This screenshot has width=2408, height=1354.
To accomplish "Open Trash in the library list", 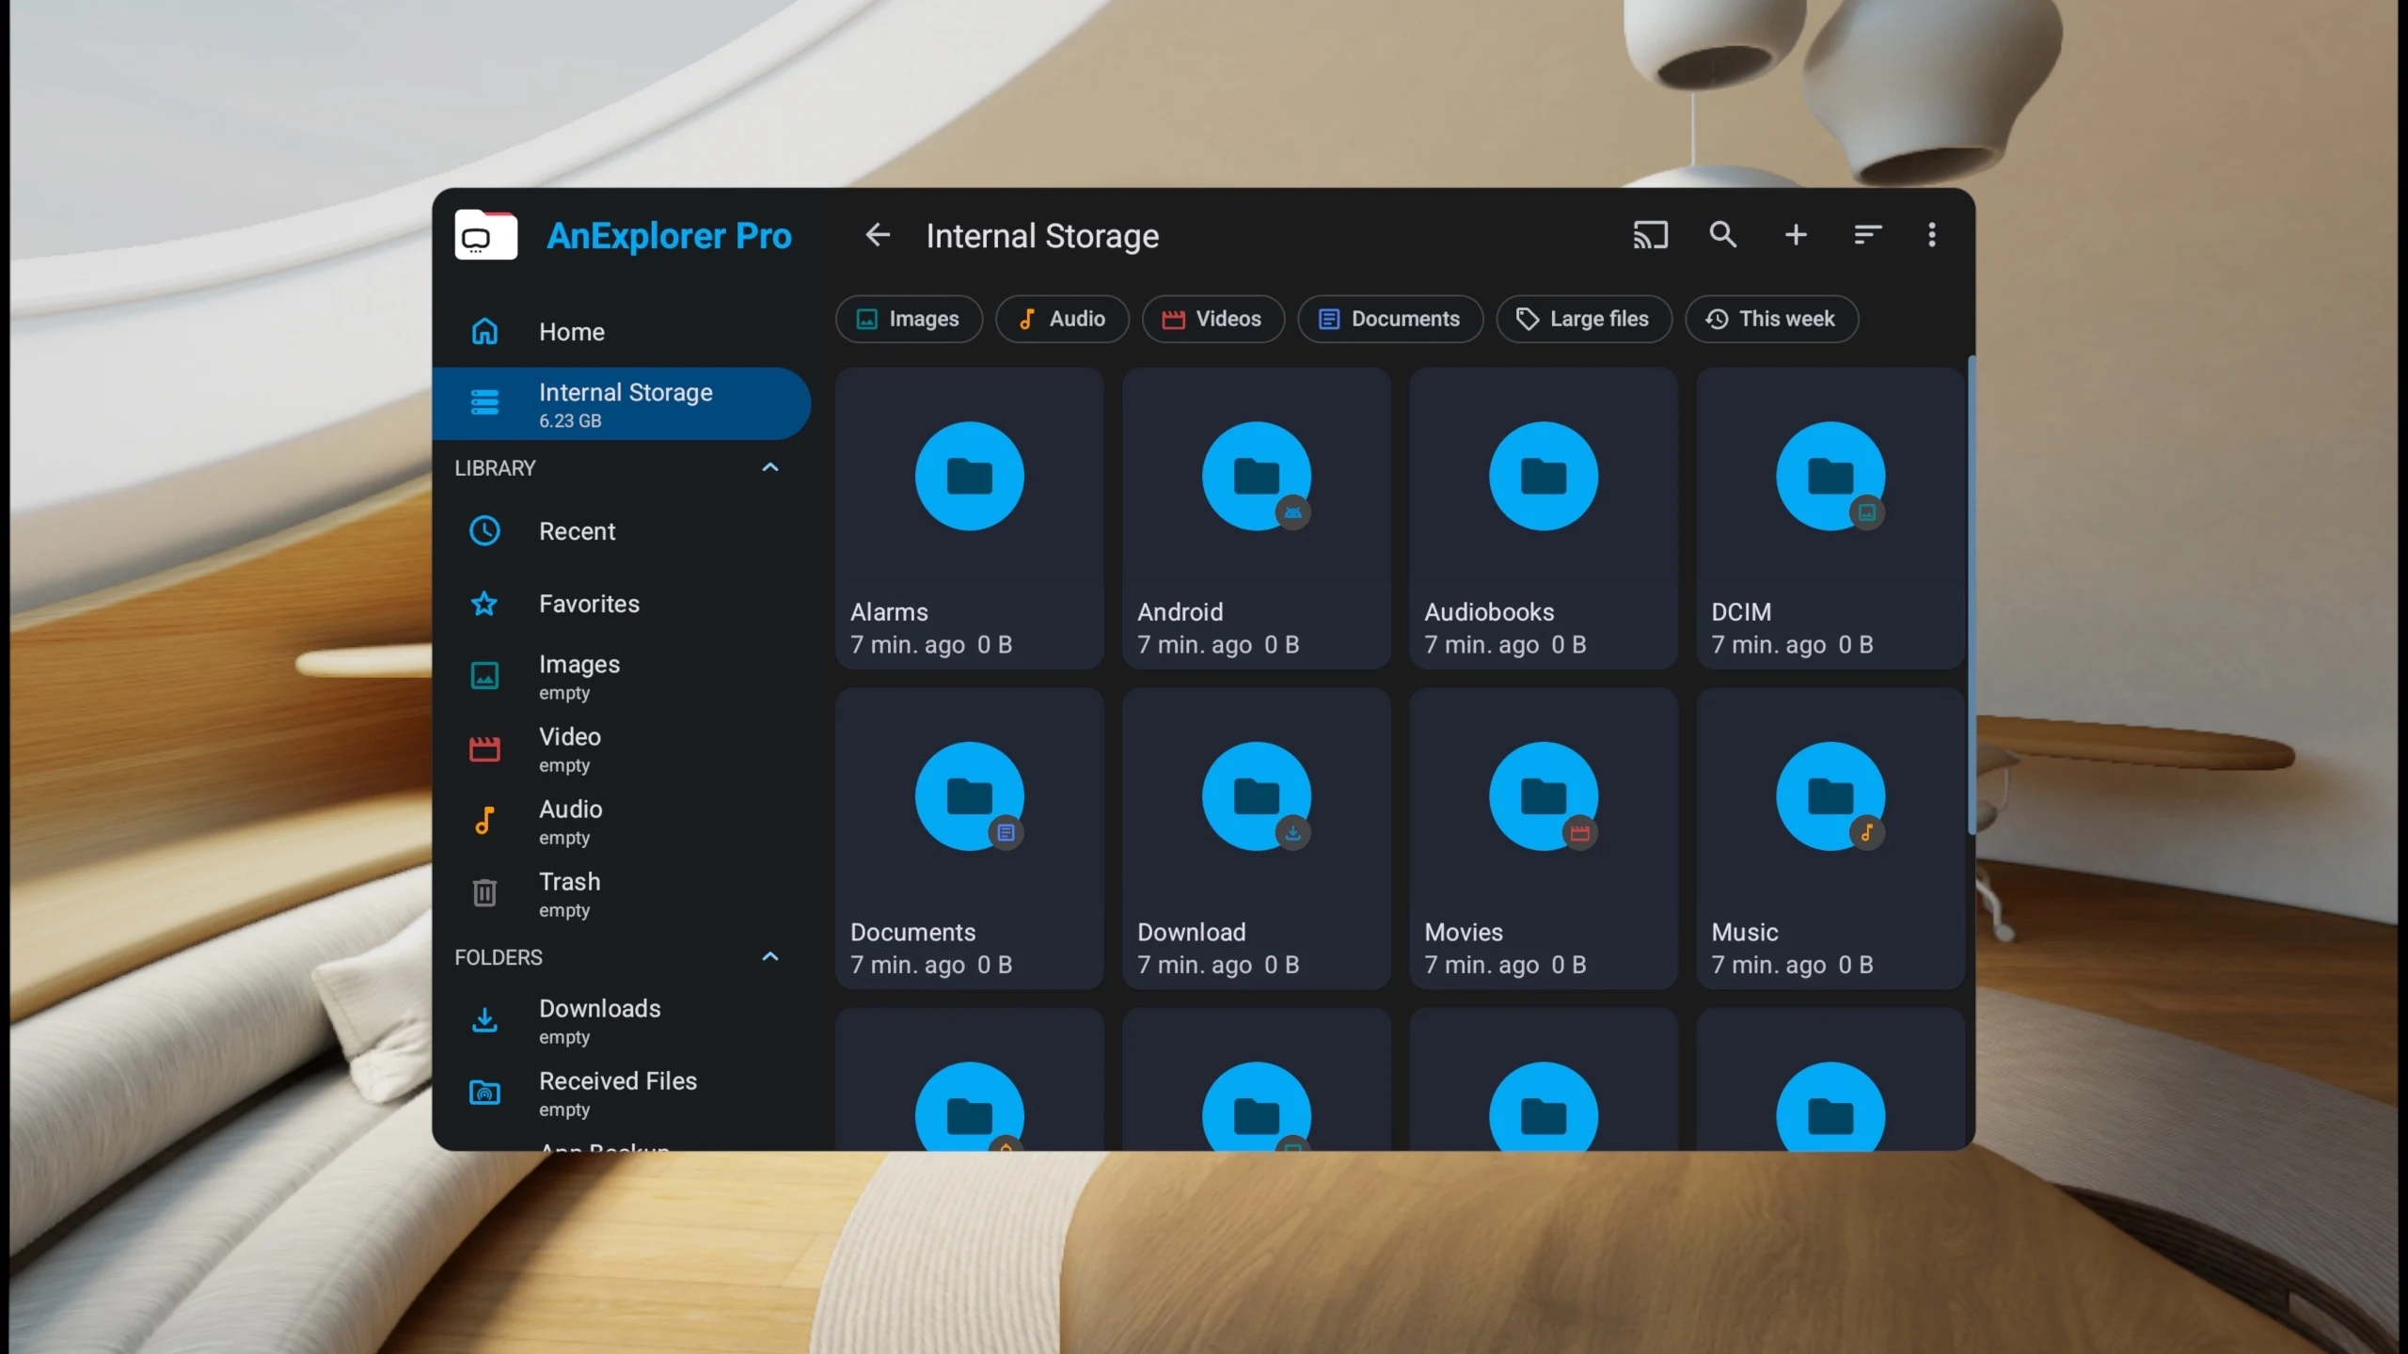I will click(621, 893).
